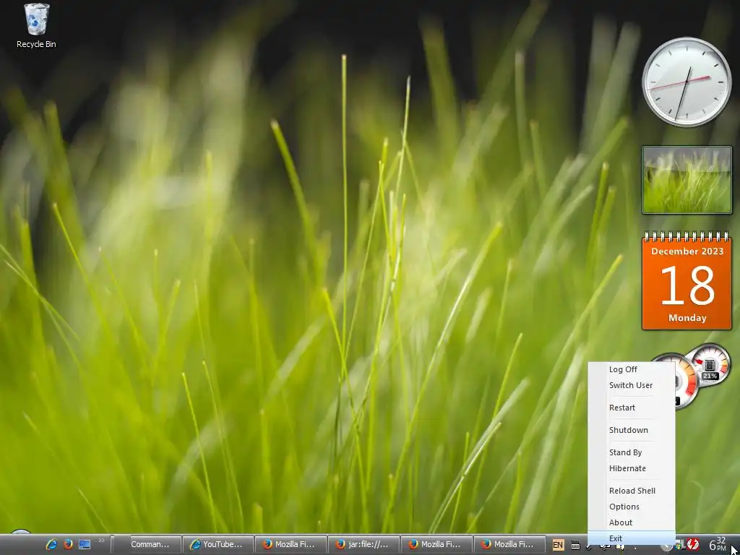Open the Recycle Bin desktop icon

tap(36, 26)
